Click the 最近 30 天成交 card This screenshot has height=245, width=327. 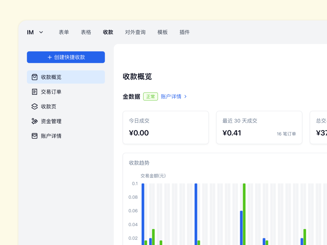tap(259, 128)
